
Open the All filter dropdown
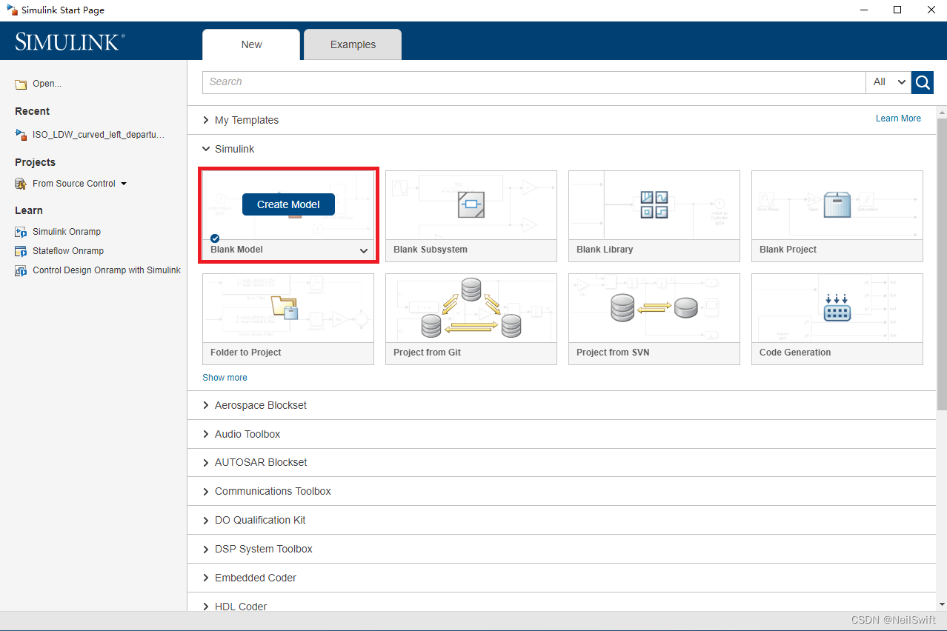tap(888, 82)
